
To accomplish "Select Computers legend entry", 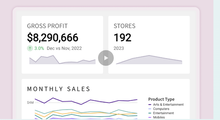I will click(x=161, y=109).
